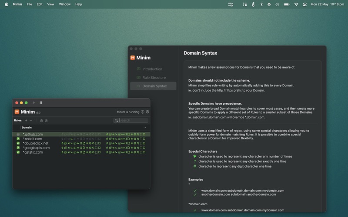Open Control Center from the menu bar

(x=305, y=4)
